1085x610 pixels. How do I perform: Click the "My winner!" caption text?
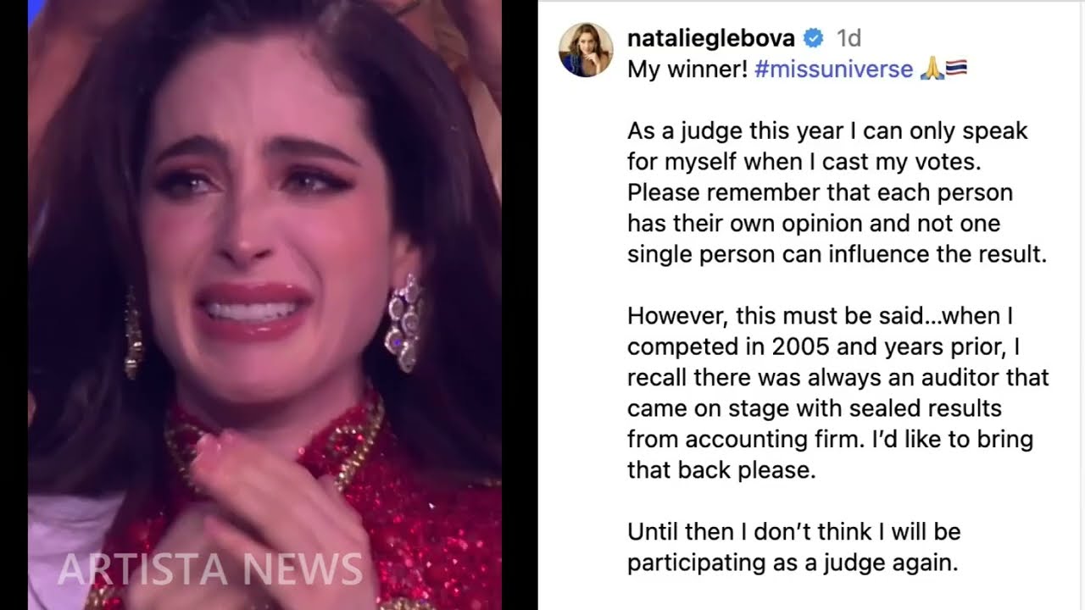point(687,69)
